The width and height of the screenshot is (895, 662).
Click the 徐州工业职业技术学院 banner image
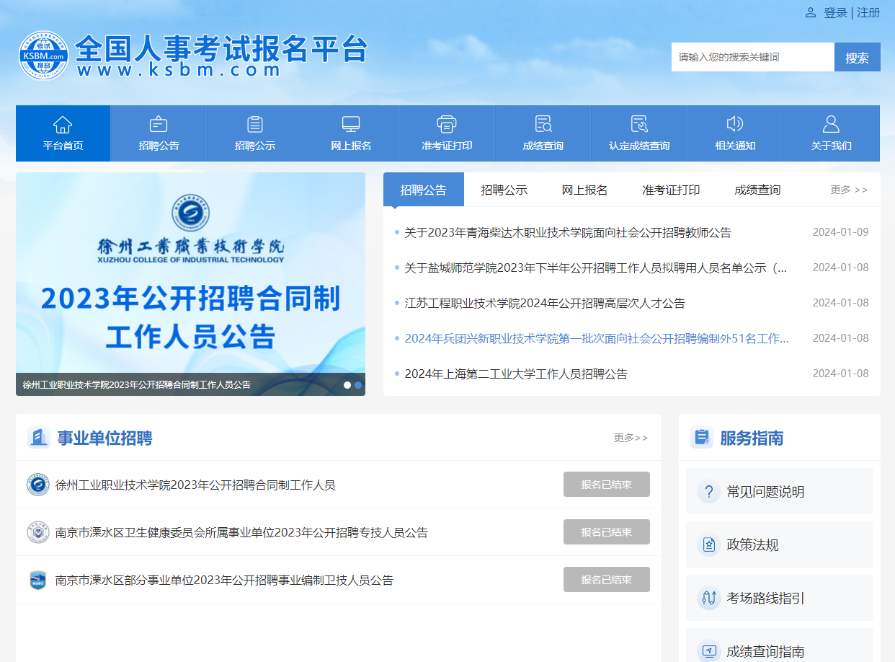click(x=190, y=274)
